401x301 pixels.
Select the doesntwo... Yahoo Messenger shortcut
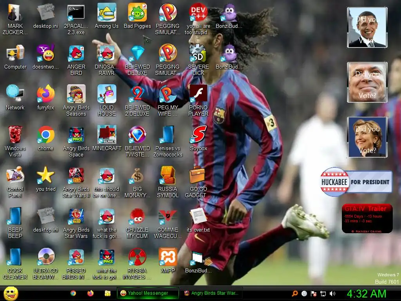coord(45,56)
